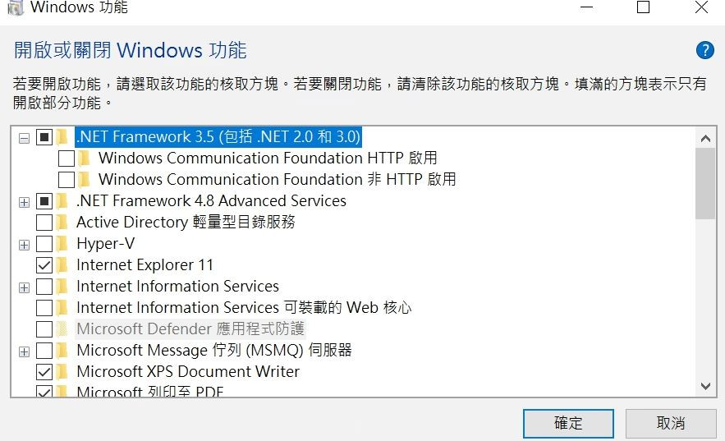The height and width of the screenshot is (441, 725).
Task: Click the scrollbar down arrow
Action: tap(705, 385)
